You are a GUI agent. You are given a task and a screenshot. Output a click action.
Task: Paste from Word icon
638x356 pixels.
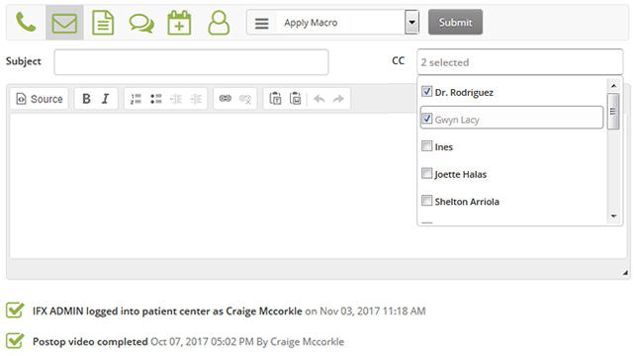coord(296,99)
